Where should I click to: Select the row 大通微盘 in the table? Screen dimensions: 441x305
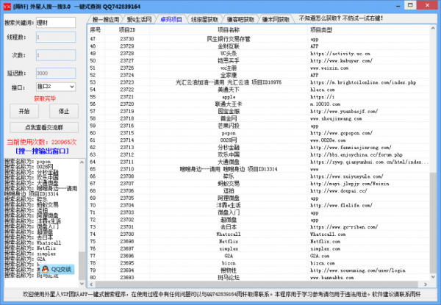point(259,162)
